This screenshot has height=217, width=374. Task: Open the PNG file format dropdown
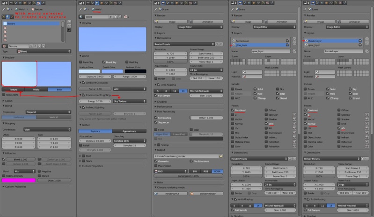click(x=170, y=171)
